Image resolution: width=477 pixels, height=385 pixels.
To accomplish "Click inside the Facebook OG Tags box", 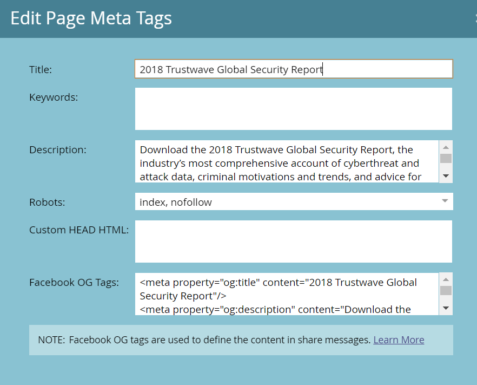I will (287, 293).
